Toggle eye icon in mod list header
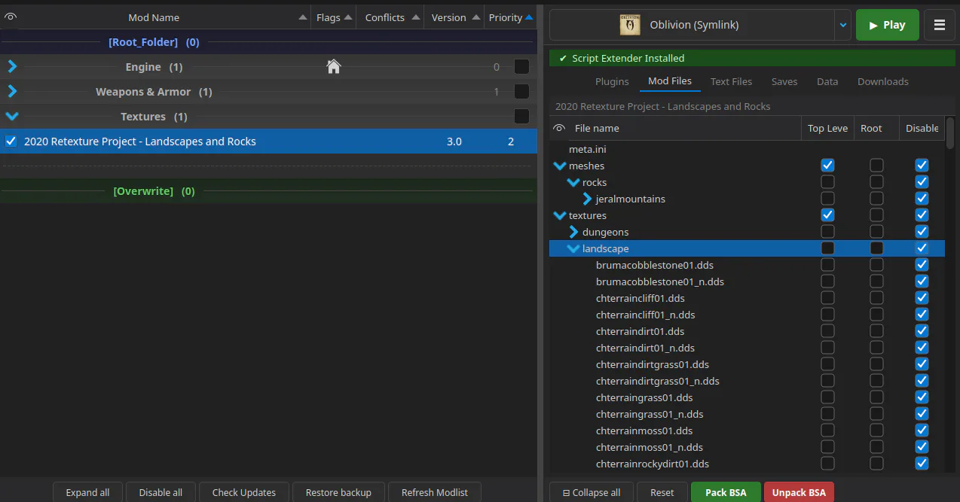 (x=11, y=17)
